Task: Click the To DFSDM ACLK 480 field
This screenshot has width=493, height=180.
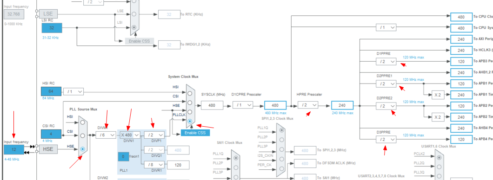Action: (x=305, y=163)
